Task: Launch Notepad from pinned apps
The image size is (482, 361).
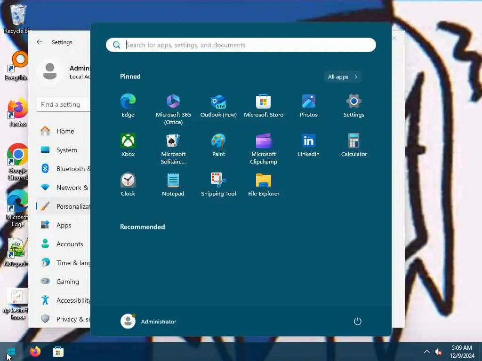Action: point(173,184)
